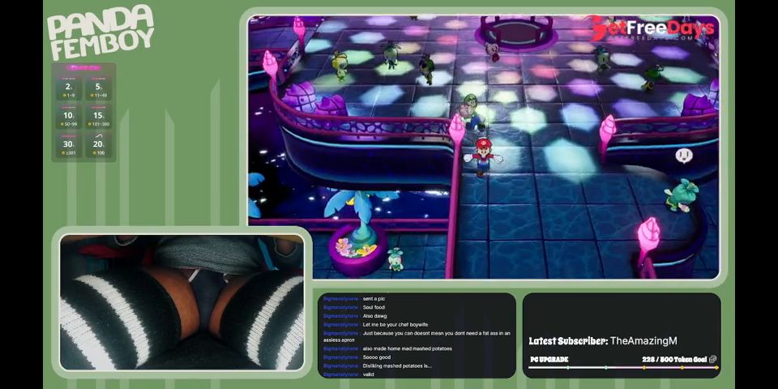Click the tip tile showing 2 for 1-9 tokens
This screenshot has height=389, width=778.
pyautogui.click(x=70, y=89)
